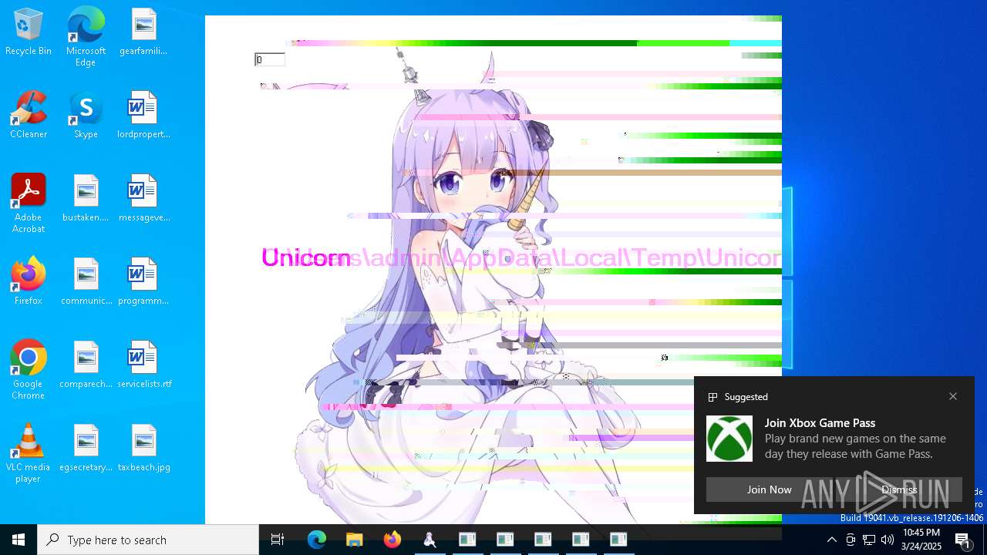987x555 pixels.
Task: Close the Suggested notification with X
Action: pos(953,396)
